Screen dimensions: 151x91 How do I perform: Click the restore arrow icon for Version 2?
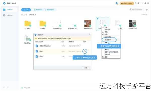point(85,51)
